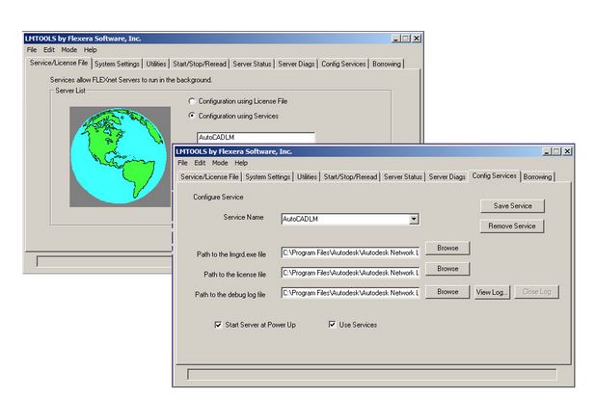Viewport: 595px width, 398px height.
Task: Open the Help menu in back window
Action: (90, 49)
